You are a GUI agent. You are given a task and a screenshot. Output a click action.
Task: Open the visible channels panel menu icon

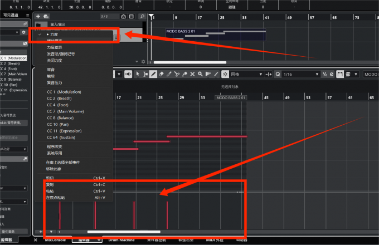click(27, 15)
